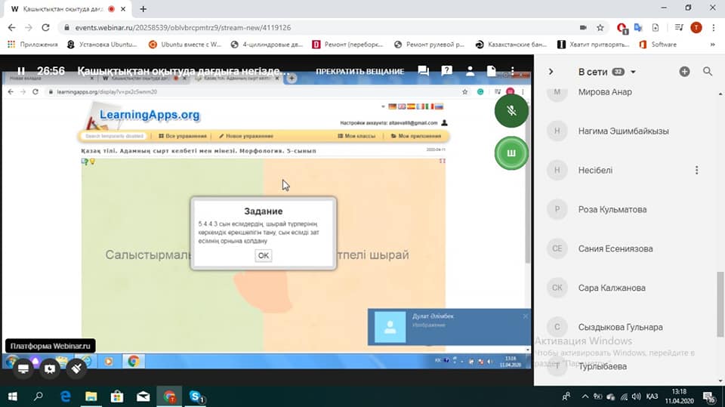
Task: Open the Windows Start menu
Action: point(13,396)
